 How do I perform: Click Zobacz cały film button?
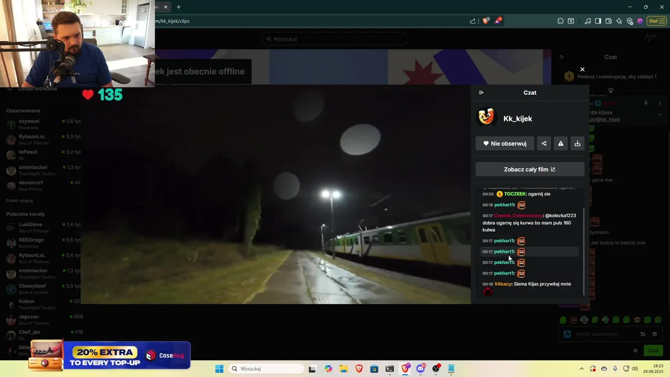[530, 169]
